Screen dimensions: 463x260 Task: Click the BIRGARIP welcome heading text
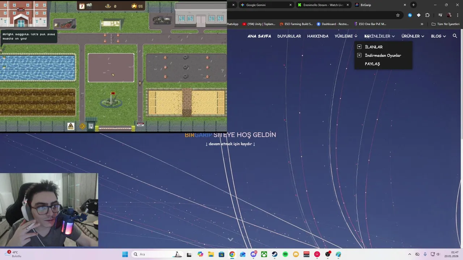pyautogui.click(x=230, y=135)
